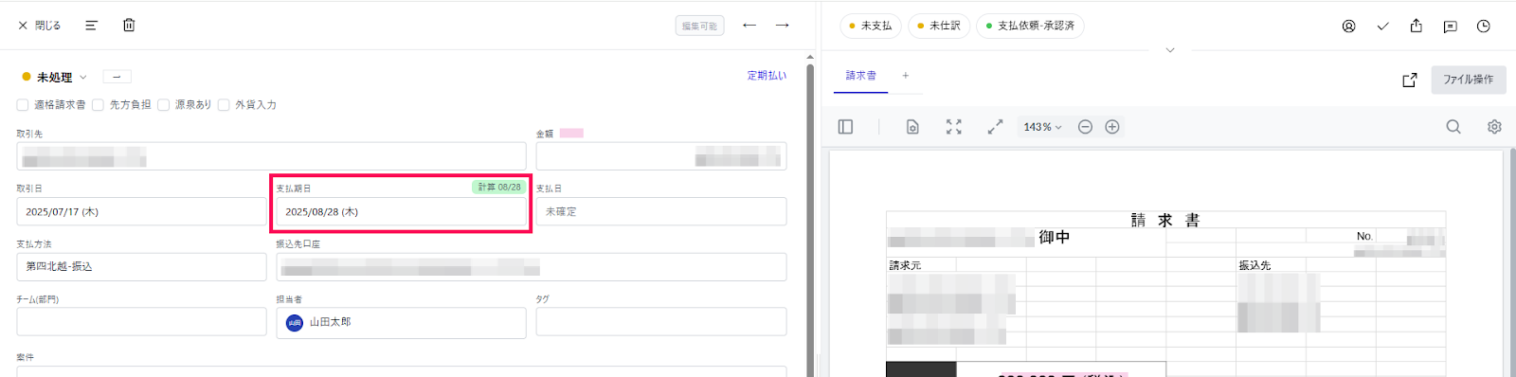Click the ファイル操作 button
Screen dimensions: 1516x377
click(x=1468, y=80)
